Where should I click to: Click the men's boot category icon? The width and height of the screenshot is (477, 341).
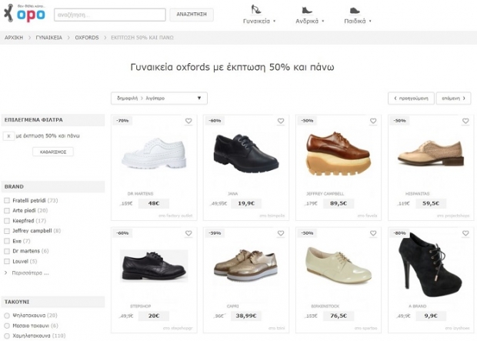point(307,10)
